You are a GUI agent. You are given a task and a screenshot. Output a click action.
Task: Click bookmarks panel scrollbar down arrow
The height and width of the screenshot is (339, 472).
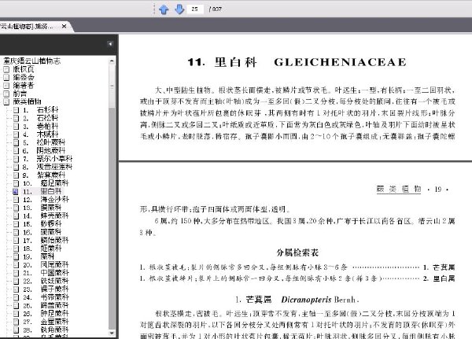pyautogui.click(x=112, y=333)
